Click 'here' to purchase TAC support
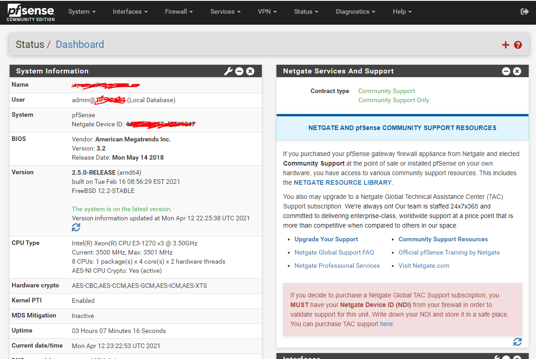The image size is (536, 359). tap(386, 324)
